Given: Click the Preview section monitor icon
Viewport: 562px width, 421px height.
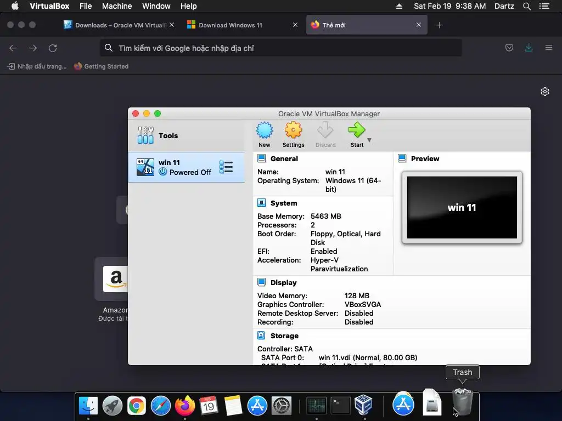Looking at the screenshot, I should click(402, 158).
